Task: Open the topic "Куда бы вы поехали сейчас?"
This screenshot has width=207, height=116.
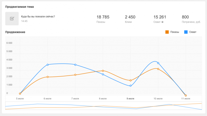Action: click(x=38, y=16)
